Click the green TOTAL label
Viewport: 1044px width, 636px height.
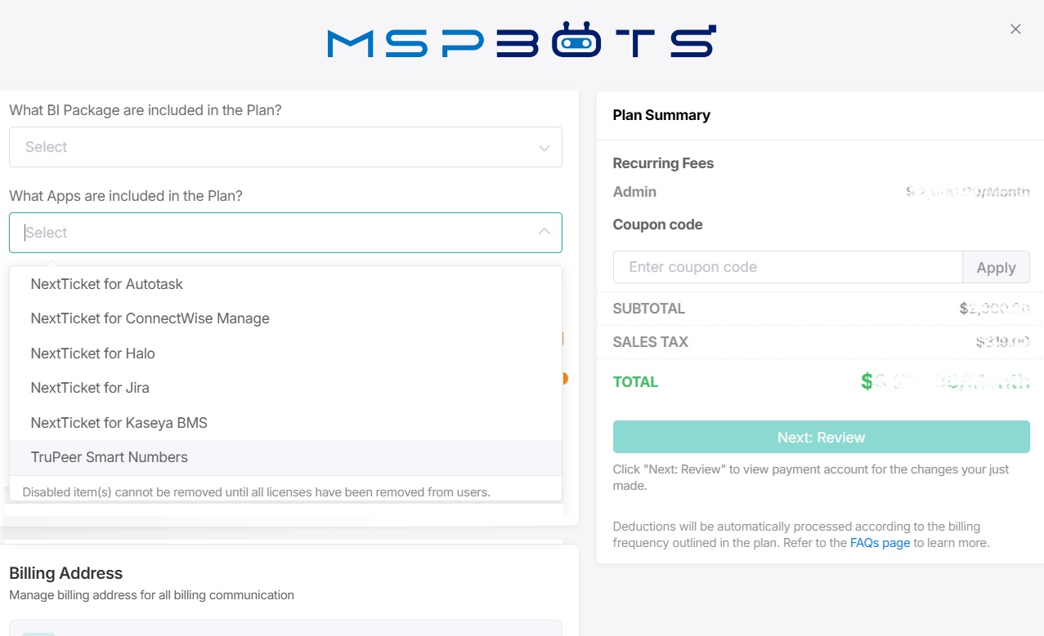click(x=635, y=382)
